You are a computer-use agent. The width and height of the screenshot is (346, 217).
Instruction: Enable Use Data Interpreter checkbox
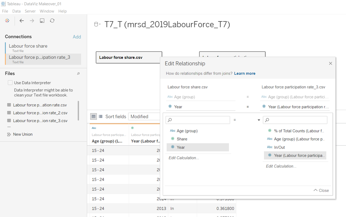pos(10,83)
